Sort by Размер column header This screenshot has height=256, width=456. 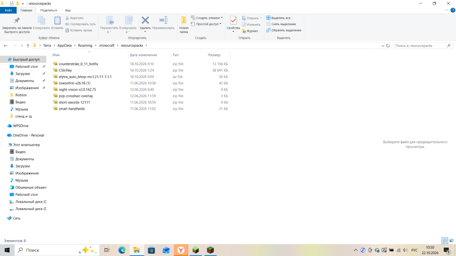[x=214, y=55]
